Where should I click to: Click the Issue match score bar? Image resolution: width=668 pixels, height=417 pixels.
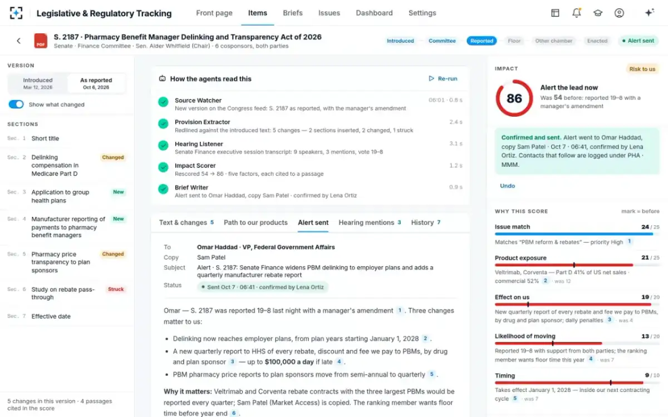coord(577,234)
